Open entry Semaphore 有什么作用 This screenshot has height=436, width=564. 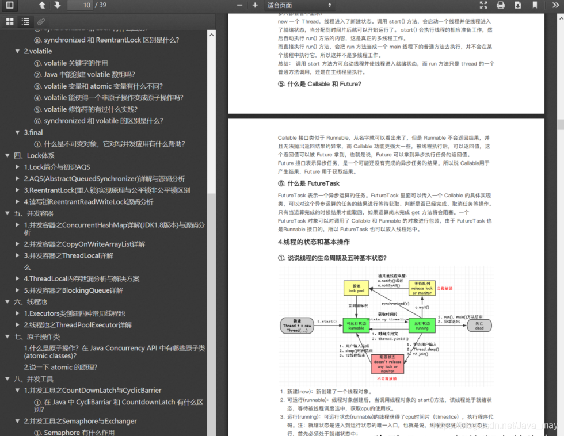74,433
